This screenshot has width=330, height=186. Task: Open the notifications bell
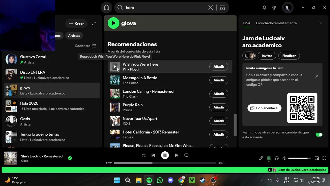click(264, 7)
